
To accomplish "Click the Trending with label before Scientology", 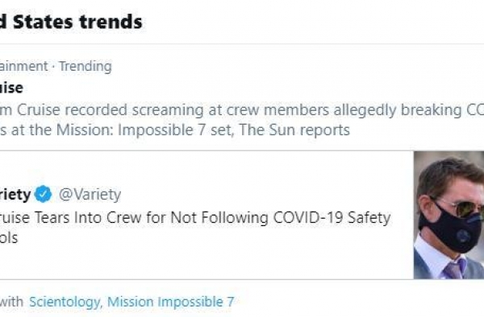I will click(11, 302).
